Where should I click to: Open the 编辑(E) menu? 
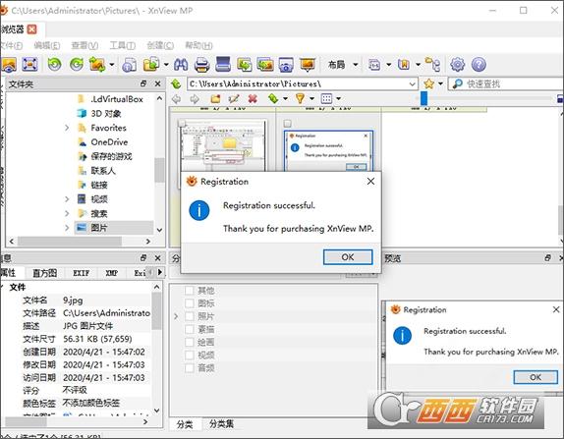pyautogui.click(x=47, y=45)
